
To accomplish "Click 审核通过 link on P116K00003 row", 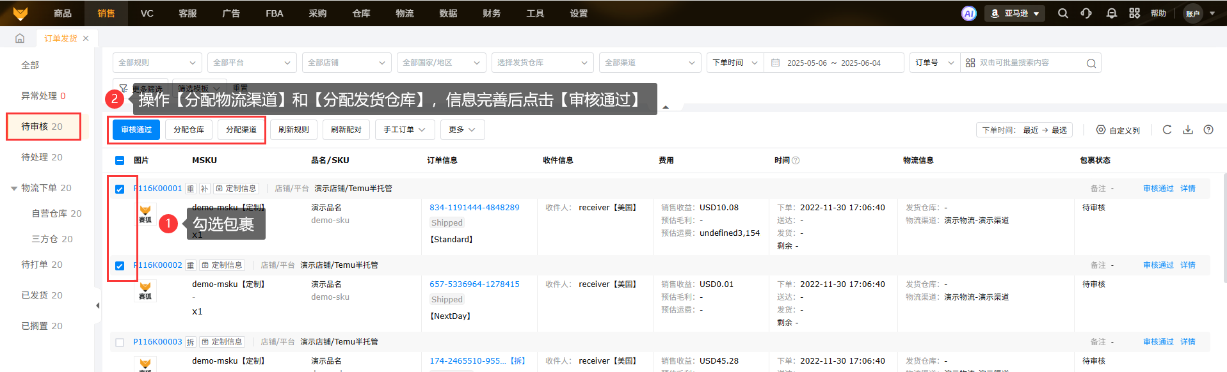I will click(x=1159, y=342).
